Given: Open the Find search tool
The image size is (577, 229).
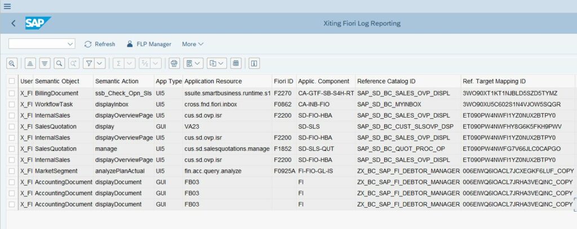Looking at the screenshot, I should tap(59, 63).
